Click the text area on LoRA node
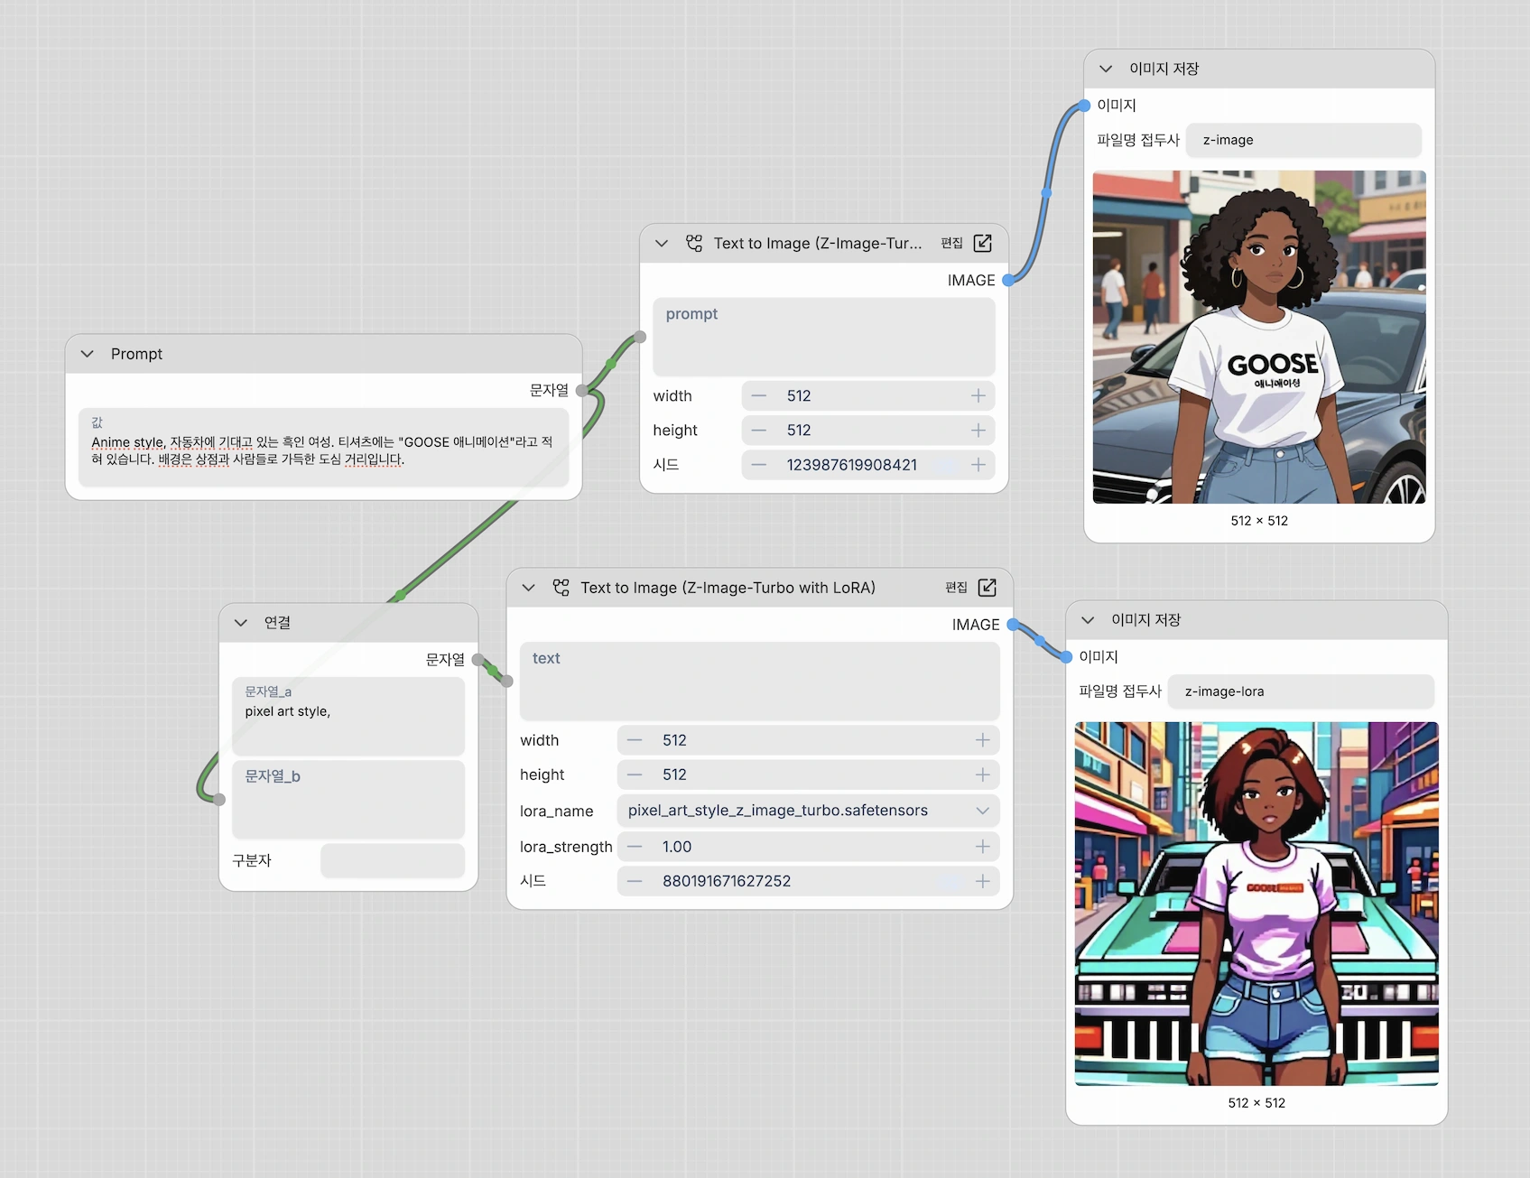Image resolution: width=1530 pixels, height=1178 pixels. (x=760, y=682)
